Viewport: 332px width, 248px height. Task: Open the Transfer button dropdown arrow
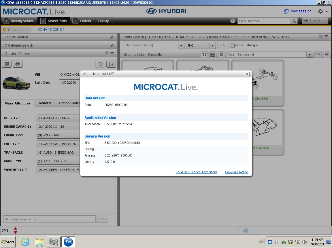[x=326, y=21]
